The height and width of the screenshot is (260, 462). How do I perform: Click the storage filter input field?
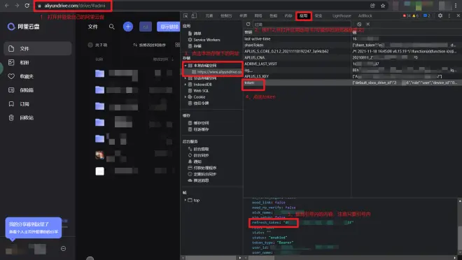pos(302,24)
